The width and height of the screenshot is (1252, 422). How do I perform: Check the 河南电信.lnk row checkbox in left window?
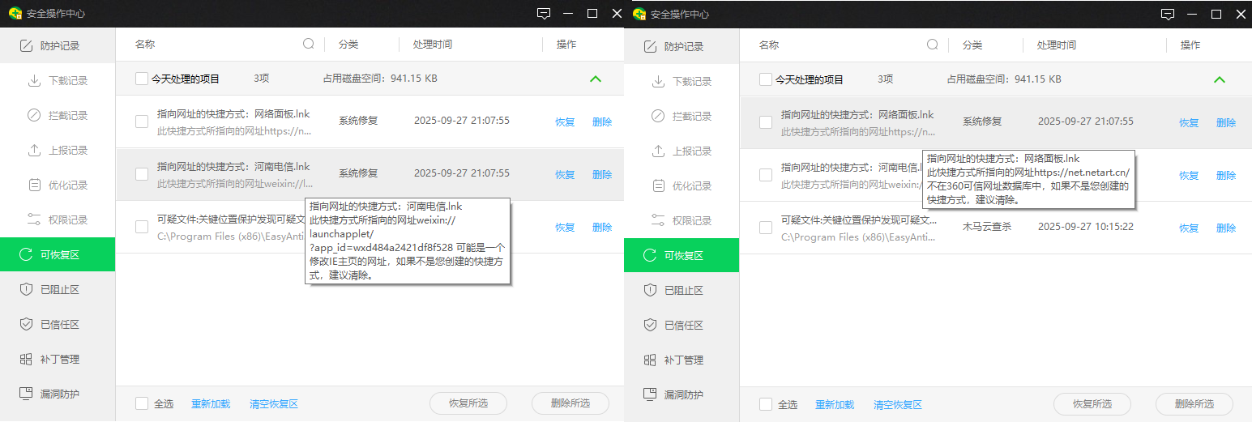click(142, 174)
